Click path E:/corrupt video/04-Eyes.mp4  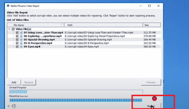(x=82, y=47)
